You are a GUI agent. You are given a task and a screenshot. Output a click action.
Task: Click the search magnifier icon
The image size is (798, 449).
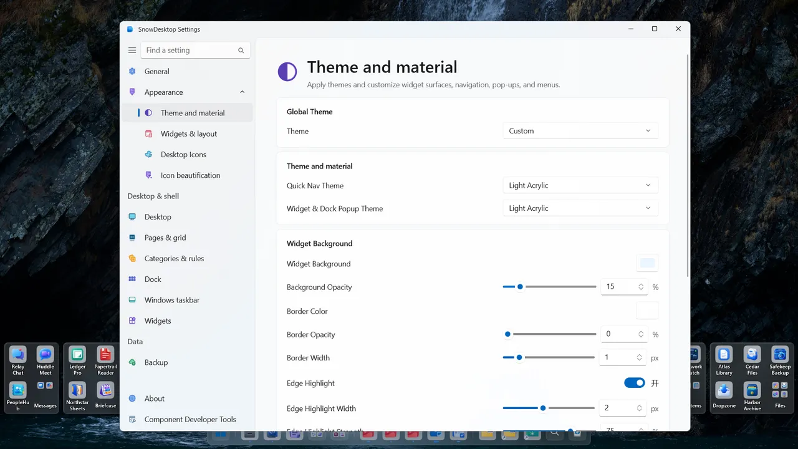[x=241, y=51]
